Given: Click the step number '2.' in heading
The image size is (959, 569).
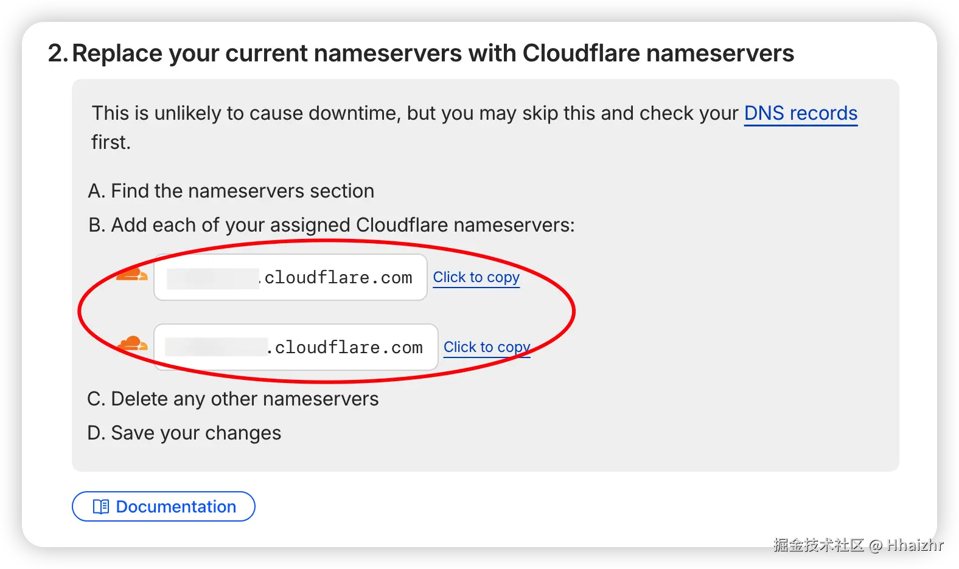Looking at the screenshot, I should pyautogui.click(x=58, y=53).
